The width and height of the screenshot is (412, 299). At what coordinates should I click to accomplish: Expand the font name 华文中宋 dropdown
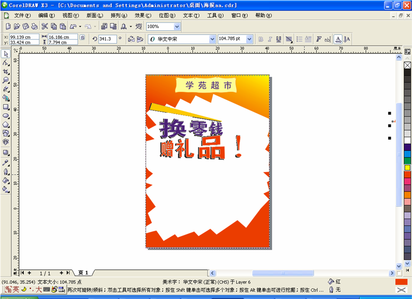(x=212, y=39)
